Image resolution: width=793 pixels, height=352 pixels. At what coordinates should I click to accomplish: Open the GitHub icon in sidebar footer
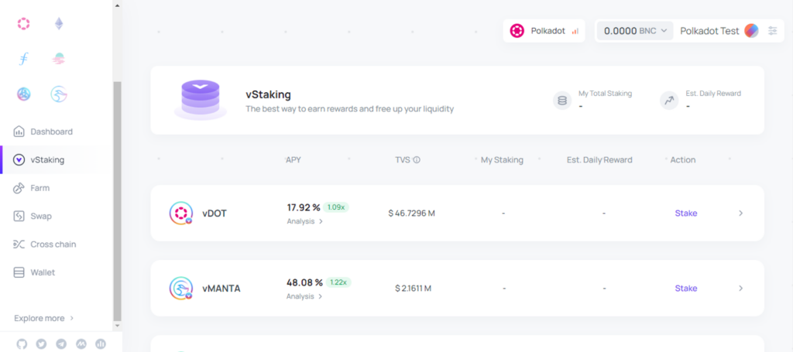(22, 344)
